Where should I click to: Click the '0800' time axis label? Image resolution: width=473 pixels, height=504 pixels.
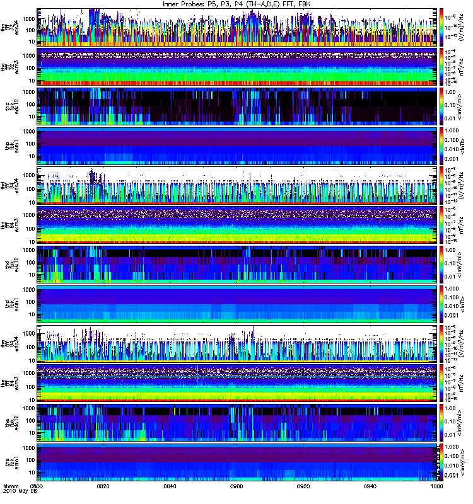(37, 486)
